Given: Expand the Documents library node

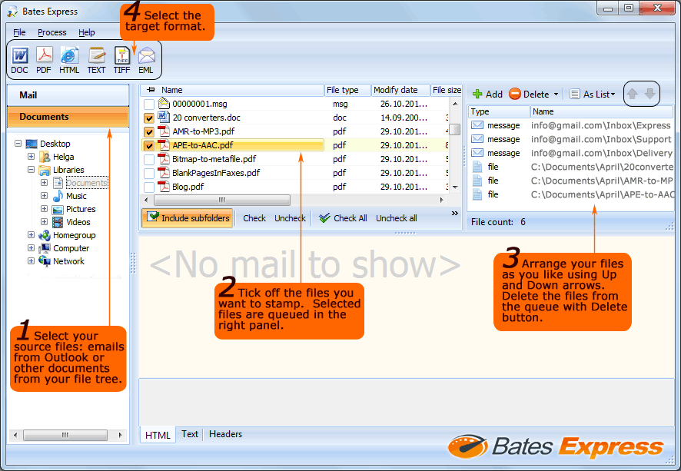Looking at the screenshot, I should pos(44,183).
